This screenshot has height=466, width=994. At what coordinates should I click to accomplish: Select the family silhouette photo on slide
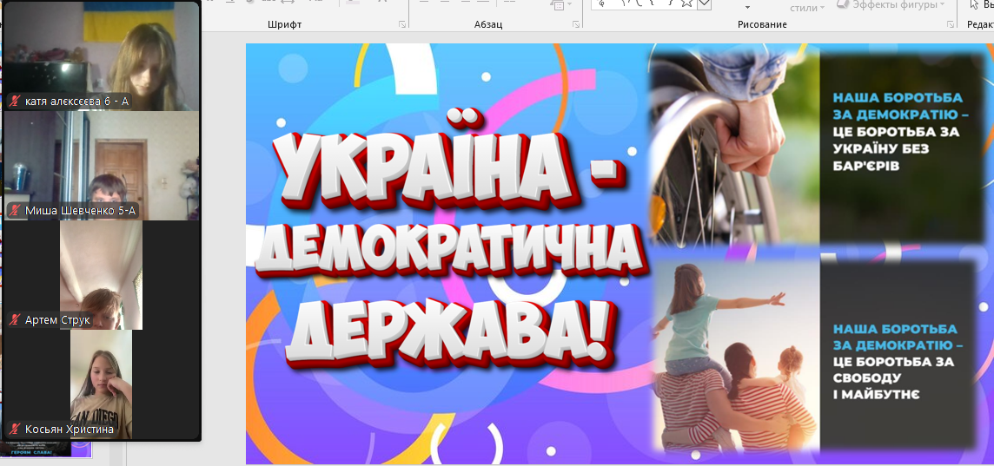pyautogui.click(x=735, y=355)
